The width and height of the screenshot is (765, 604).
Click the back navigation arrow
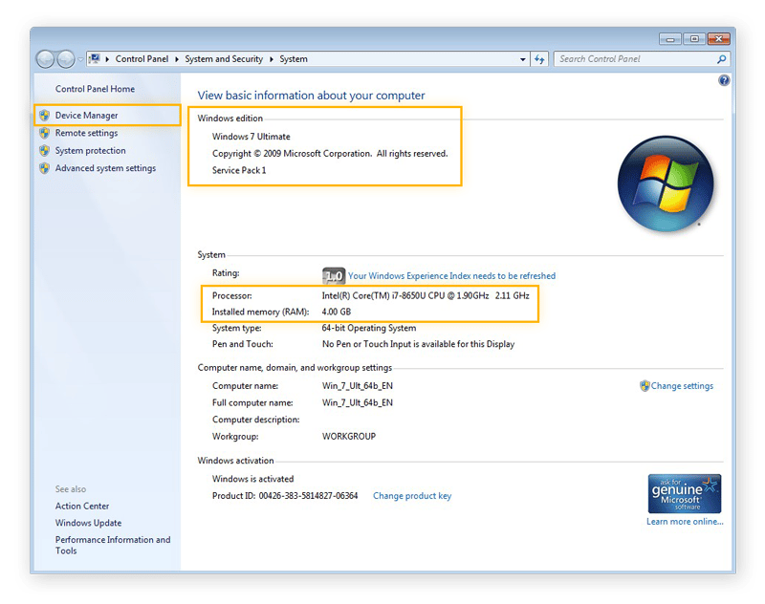[x=45, y=58]
